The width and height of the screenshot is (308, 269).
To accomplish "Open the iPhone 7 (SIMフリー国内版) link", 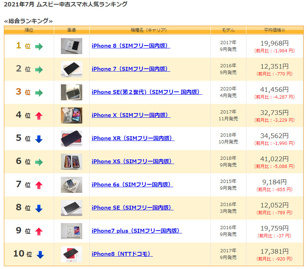I will point(131,69).
